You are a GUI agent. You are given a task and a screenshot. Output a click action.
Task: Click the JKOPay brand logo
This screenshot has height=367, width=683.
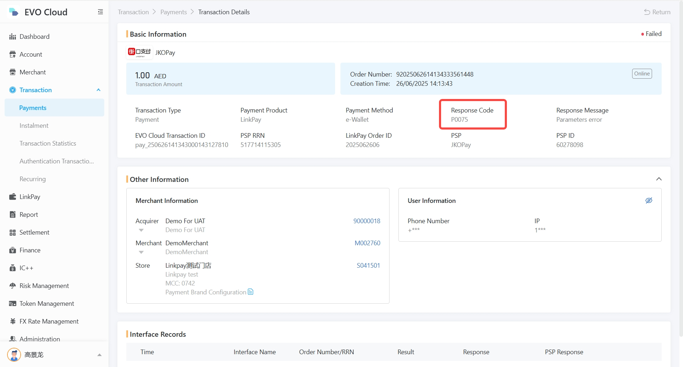click(139, 52)
